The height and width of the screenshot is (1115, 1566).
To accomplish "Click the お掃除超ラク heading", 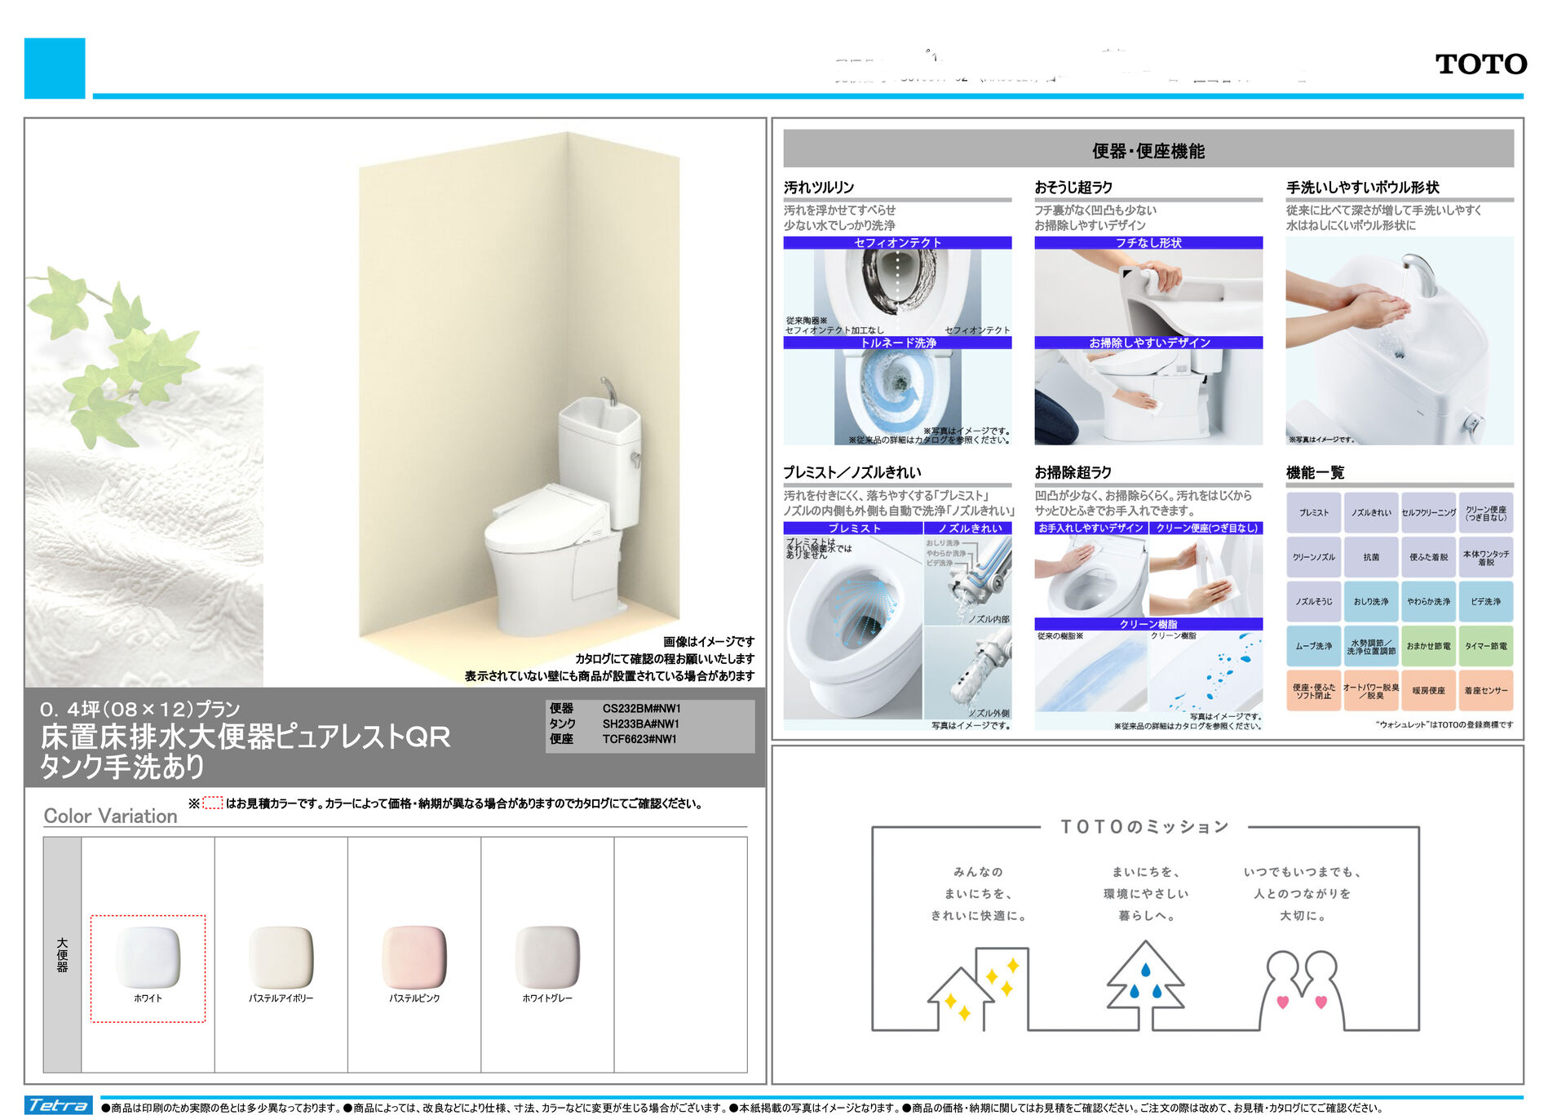I will tap(1073, 472).
